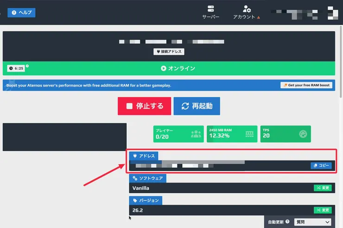Click the RAM boost banner text
Screen dimensions: 343x228
pyautogui.click(x=89, y=85)
